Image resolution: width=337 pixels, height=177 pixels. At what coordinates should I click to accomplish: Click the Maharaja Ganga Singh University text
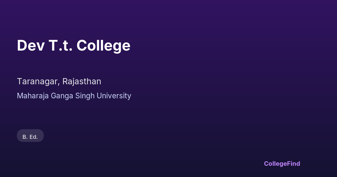[74, 96]
